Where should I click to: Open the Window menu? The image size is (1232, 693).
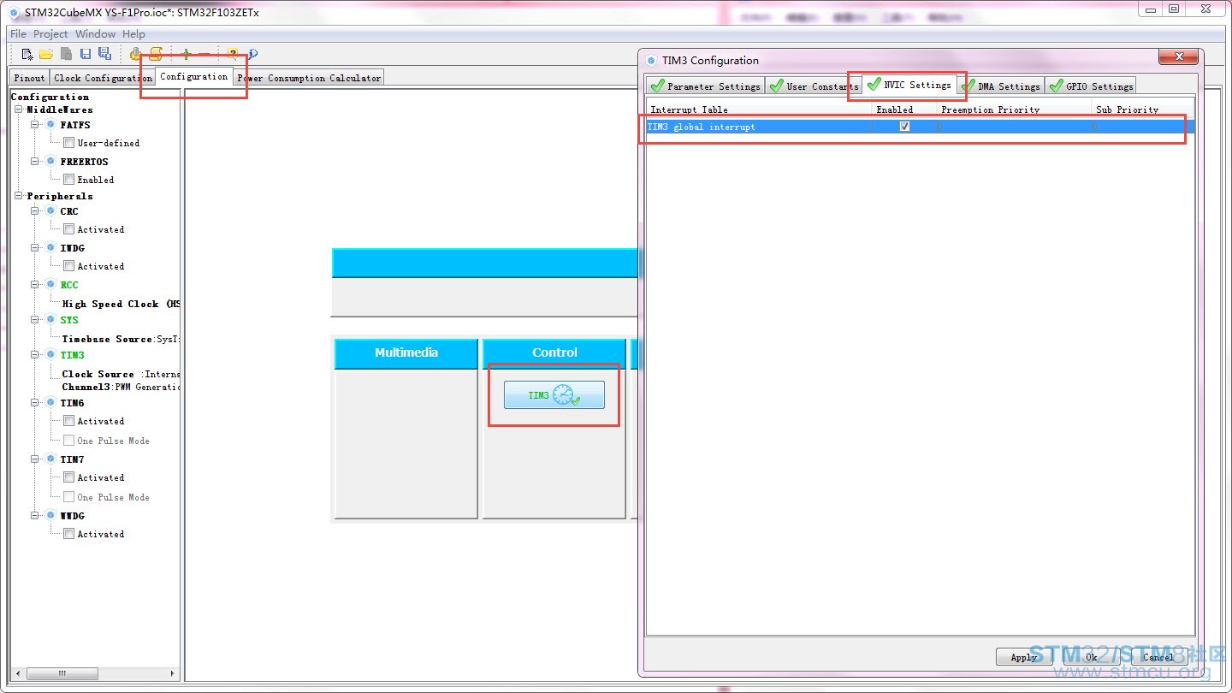pyautogui.click(x=95, y=34)
